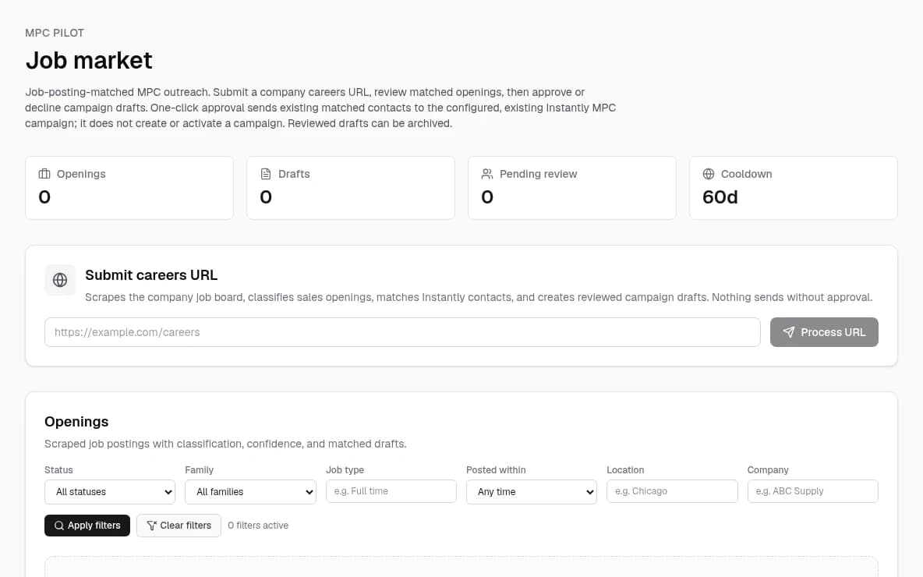This screenshot has height=577, width=923.
Task: Click the people icon beside Pending review
Action: tap(486, 174)
